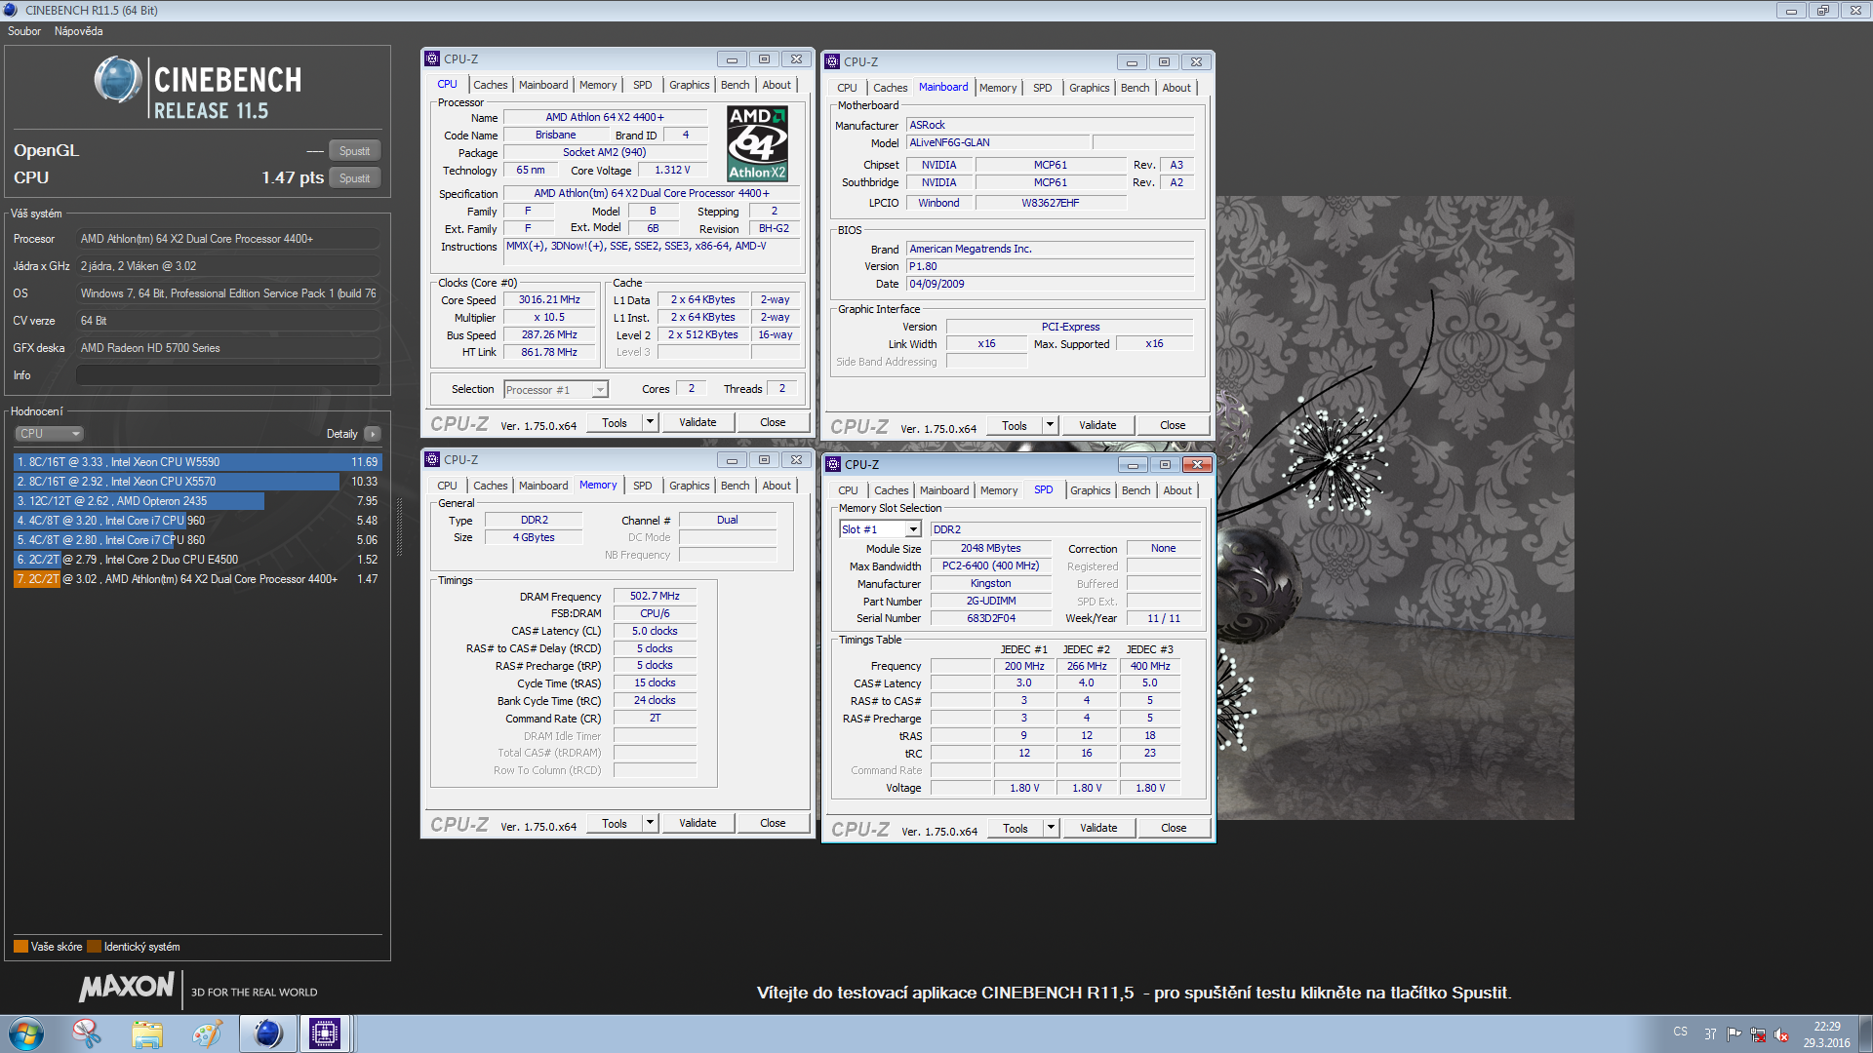
Task: Open CPU tab in Memory window
Action: 447,486
